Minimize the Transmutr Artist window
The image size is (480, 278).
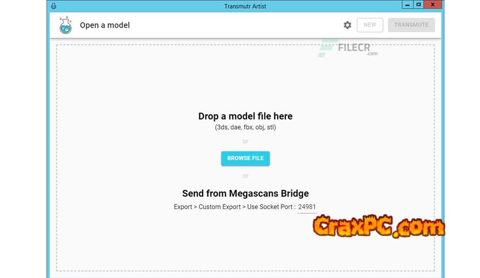click(407, 5)
